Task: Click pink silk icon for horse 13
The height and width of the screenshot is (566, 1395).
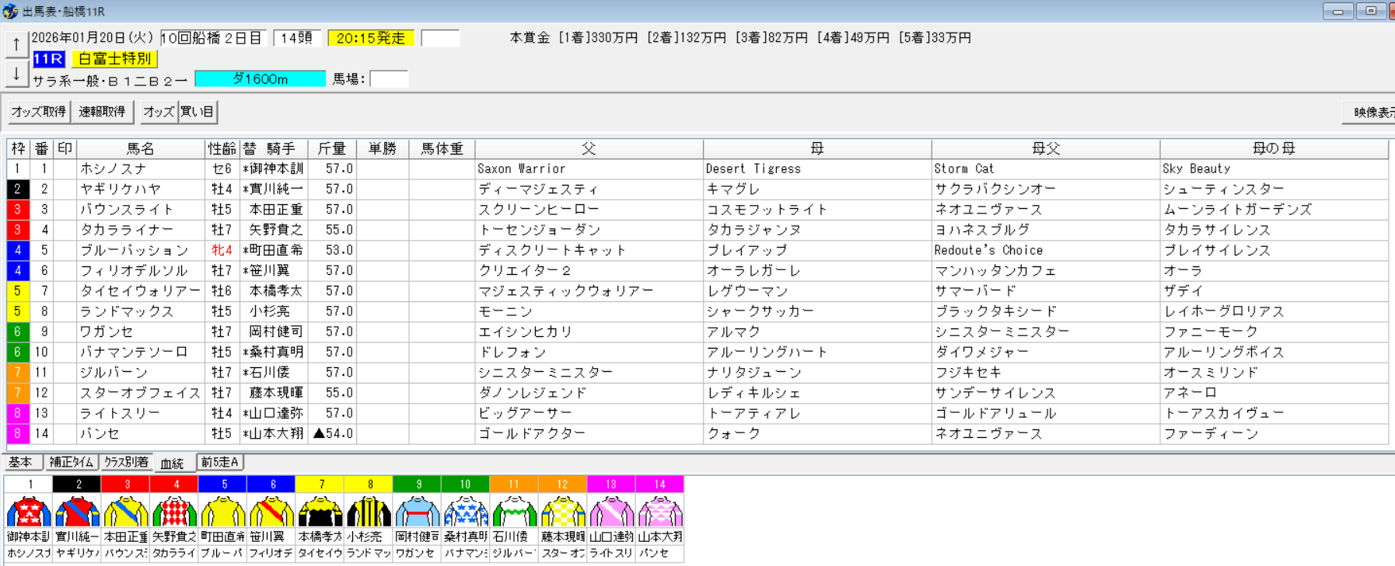Action: coord(611,512)
